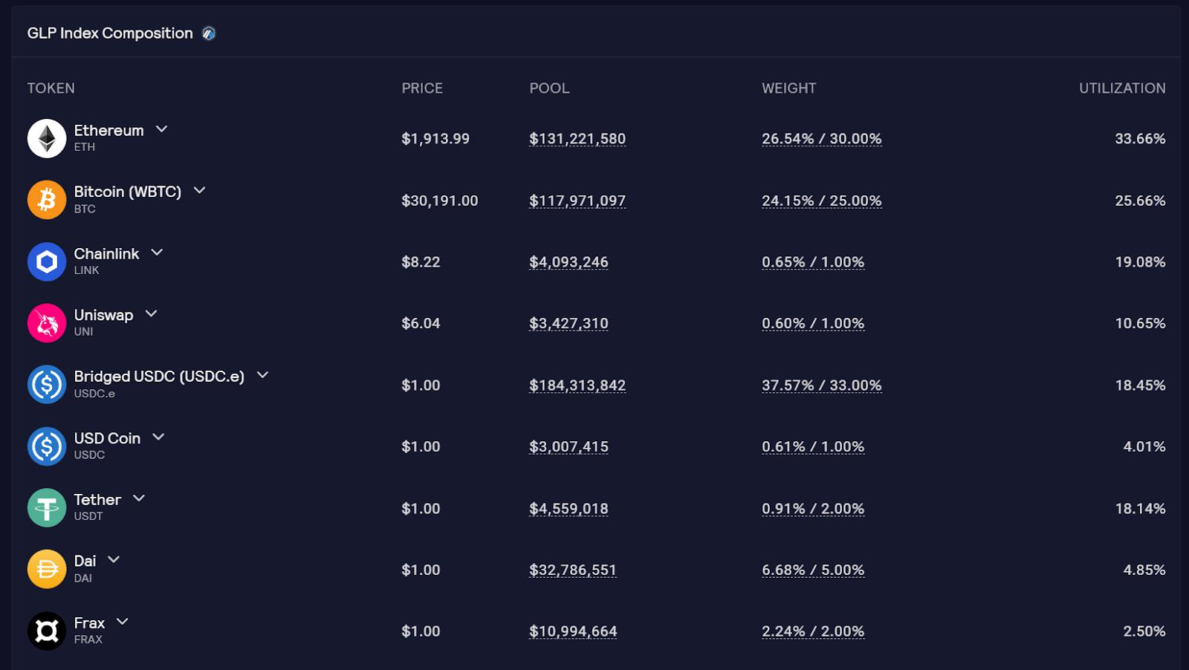Click Ethereum pool value $131,221,580
The width and height of the screenshot is (1189, 670).
point(577,139)
